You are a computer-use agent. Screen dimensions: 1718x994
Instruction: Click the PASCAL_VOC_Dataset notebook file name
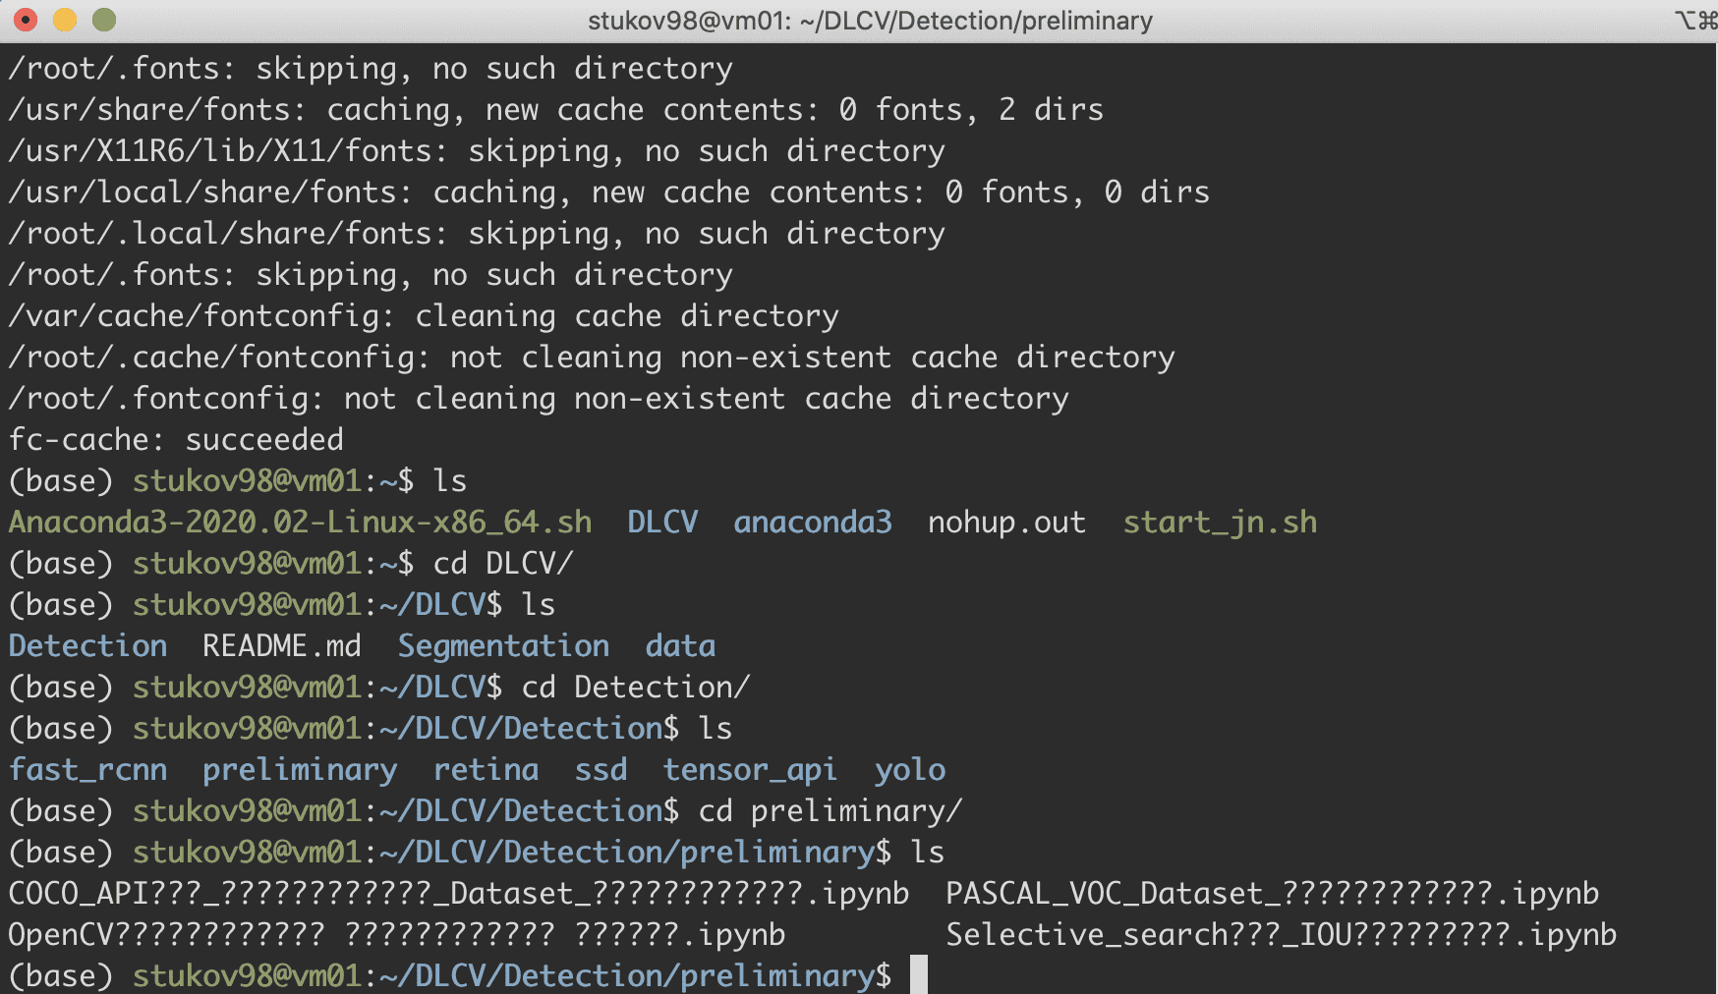[x=1272, y=893]
